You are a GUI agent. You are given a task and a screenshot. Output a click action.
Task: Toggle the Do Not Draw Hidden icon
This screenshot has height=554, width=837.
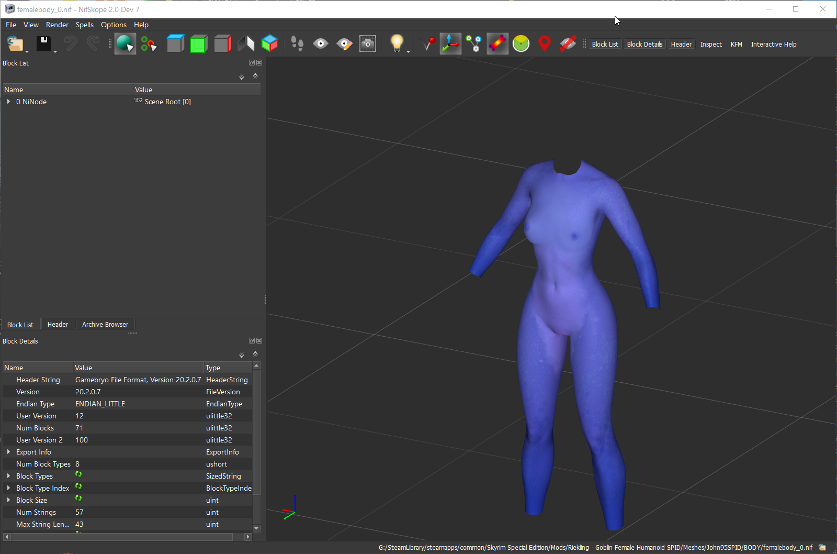[568, 44]
